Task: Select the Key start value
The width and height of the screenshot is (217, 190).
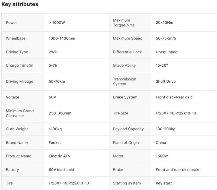Action: pos(164,183)
